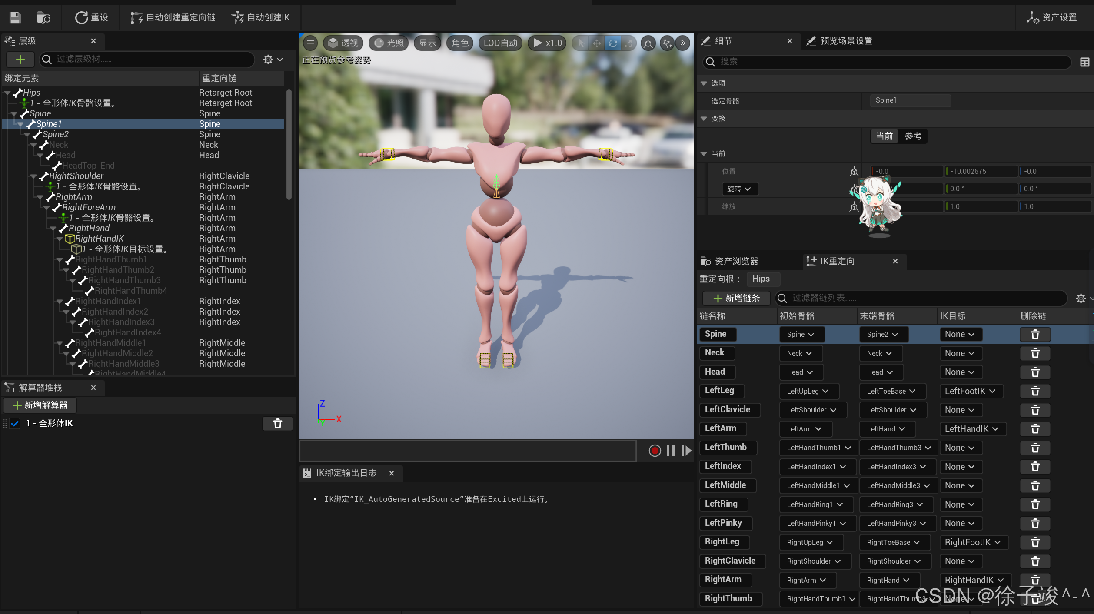Switch transform to Current mode
Image resolution: width=1094 pixels, height=614 pixels.
[x=885, y=136]
